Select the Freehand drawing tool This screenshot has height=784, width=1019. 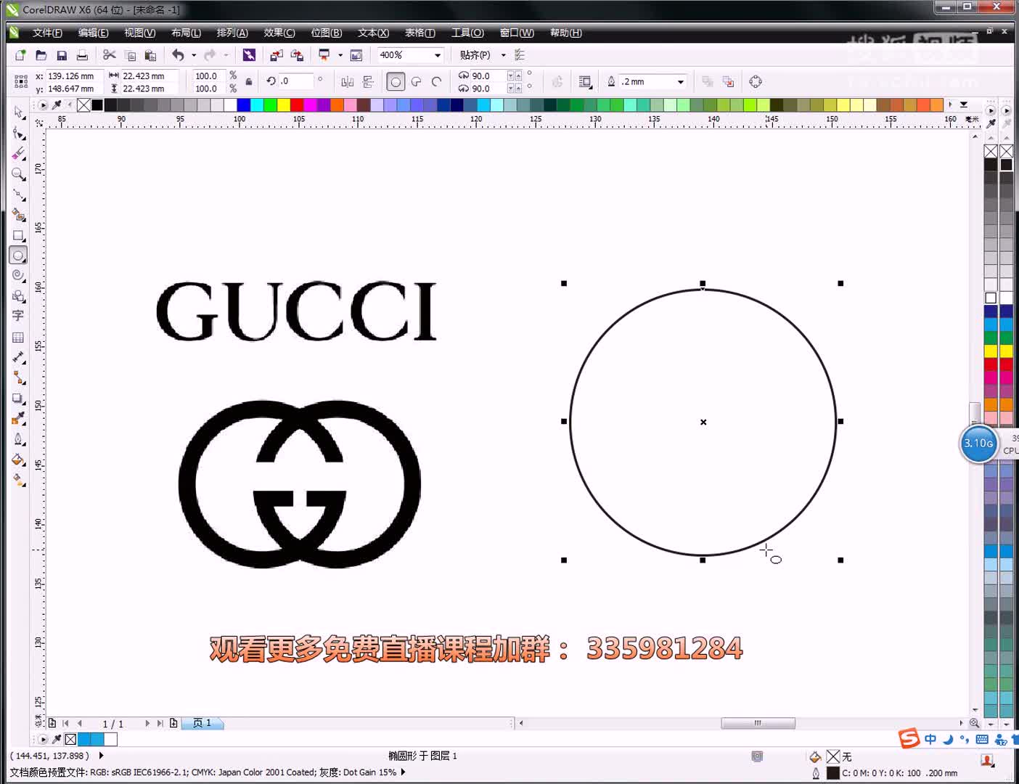[19, 195]
